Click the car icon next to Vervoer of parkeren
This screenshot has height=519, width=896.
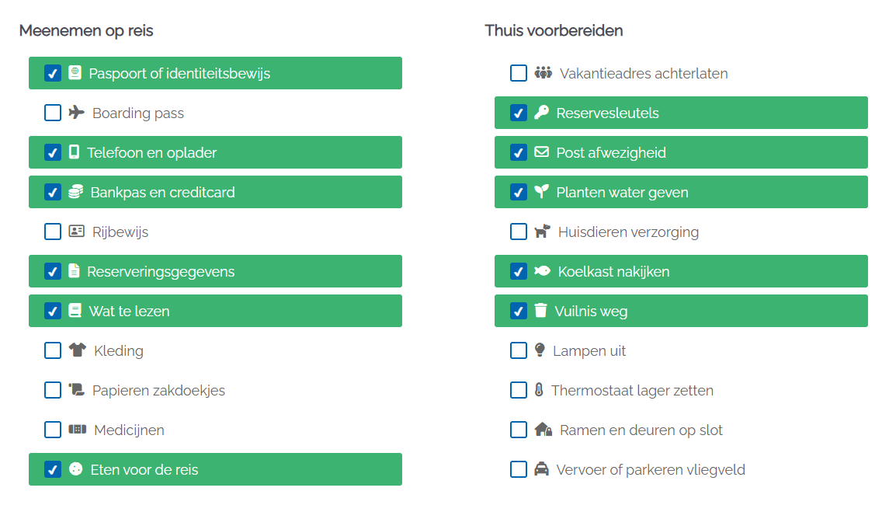[x=541, y=468]
